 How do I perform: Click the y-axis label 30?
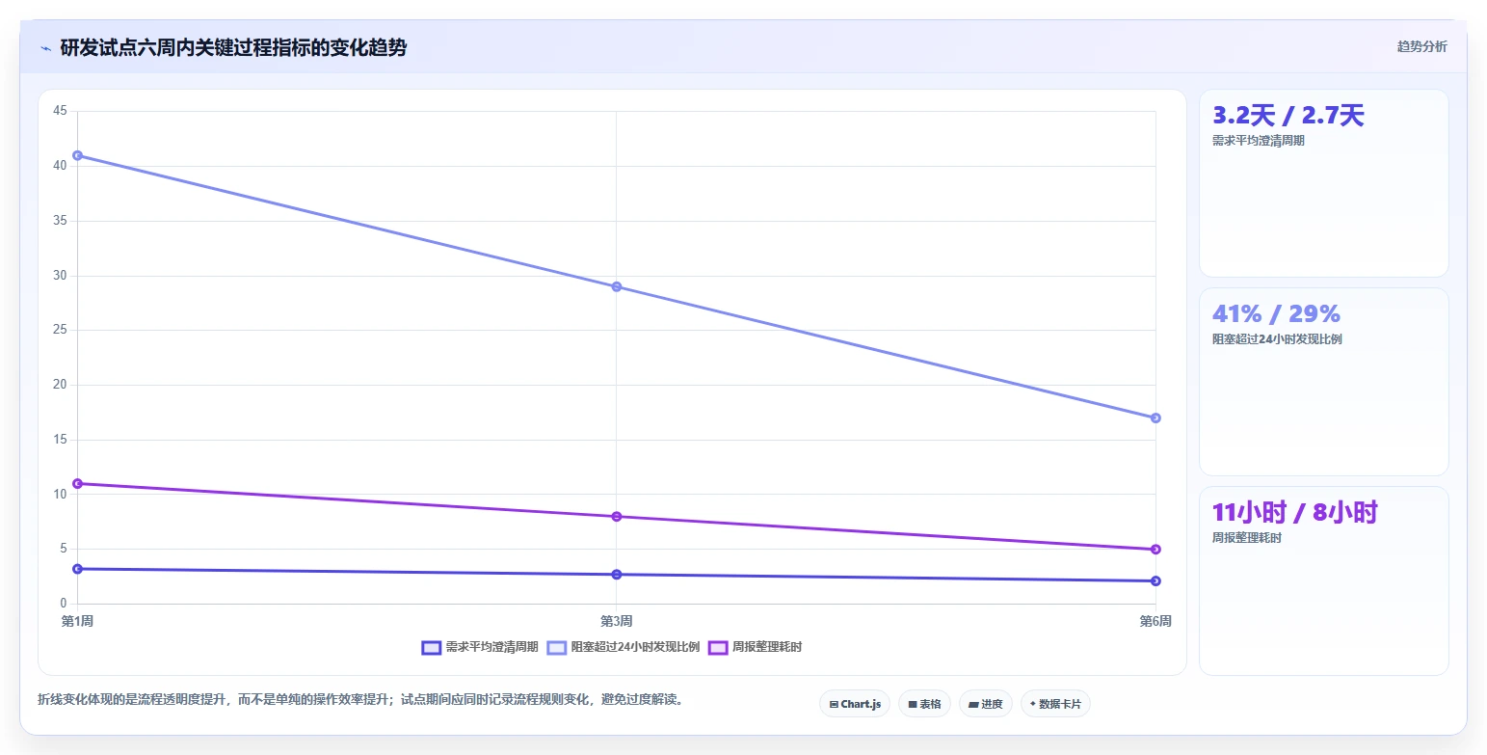pyautogui.click(x=60, y=276)
